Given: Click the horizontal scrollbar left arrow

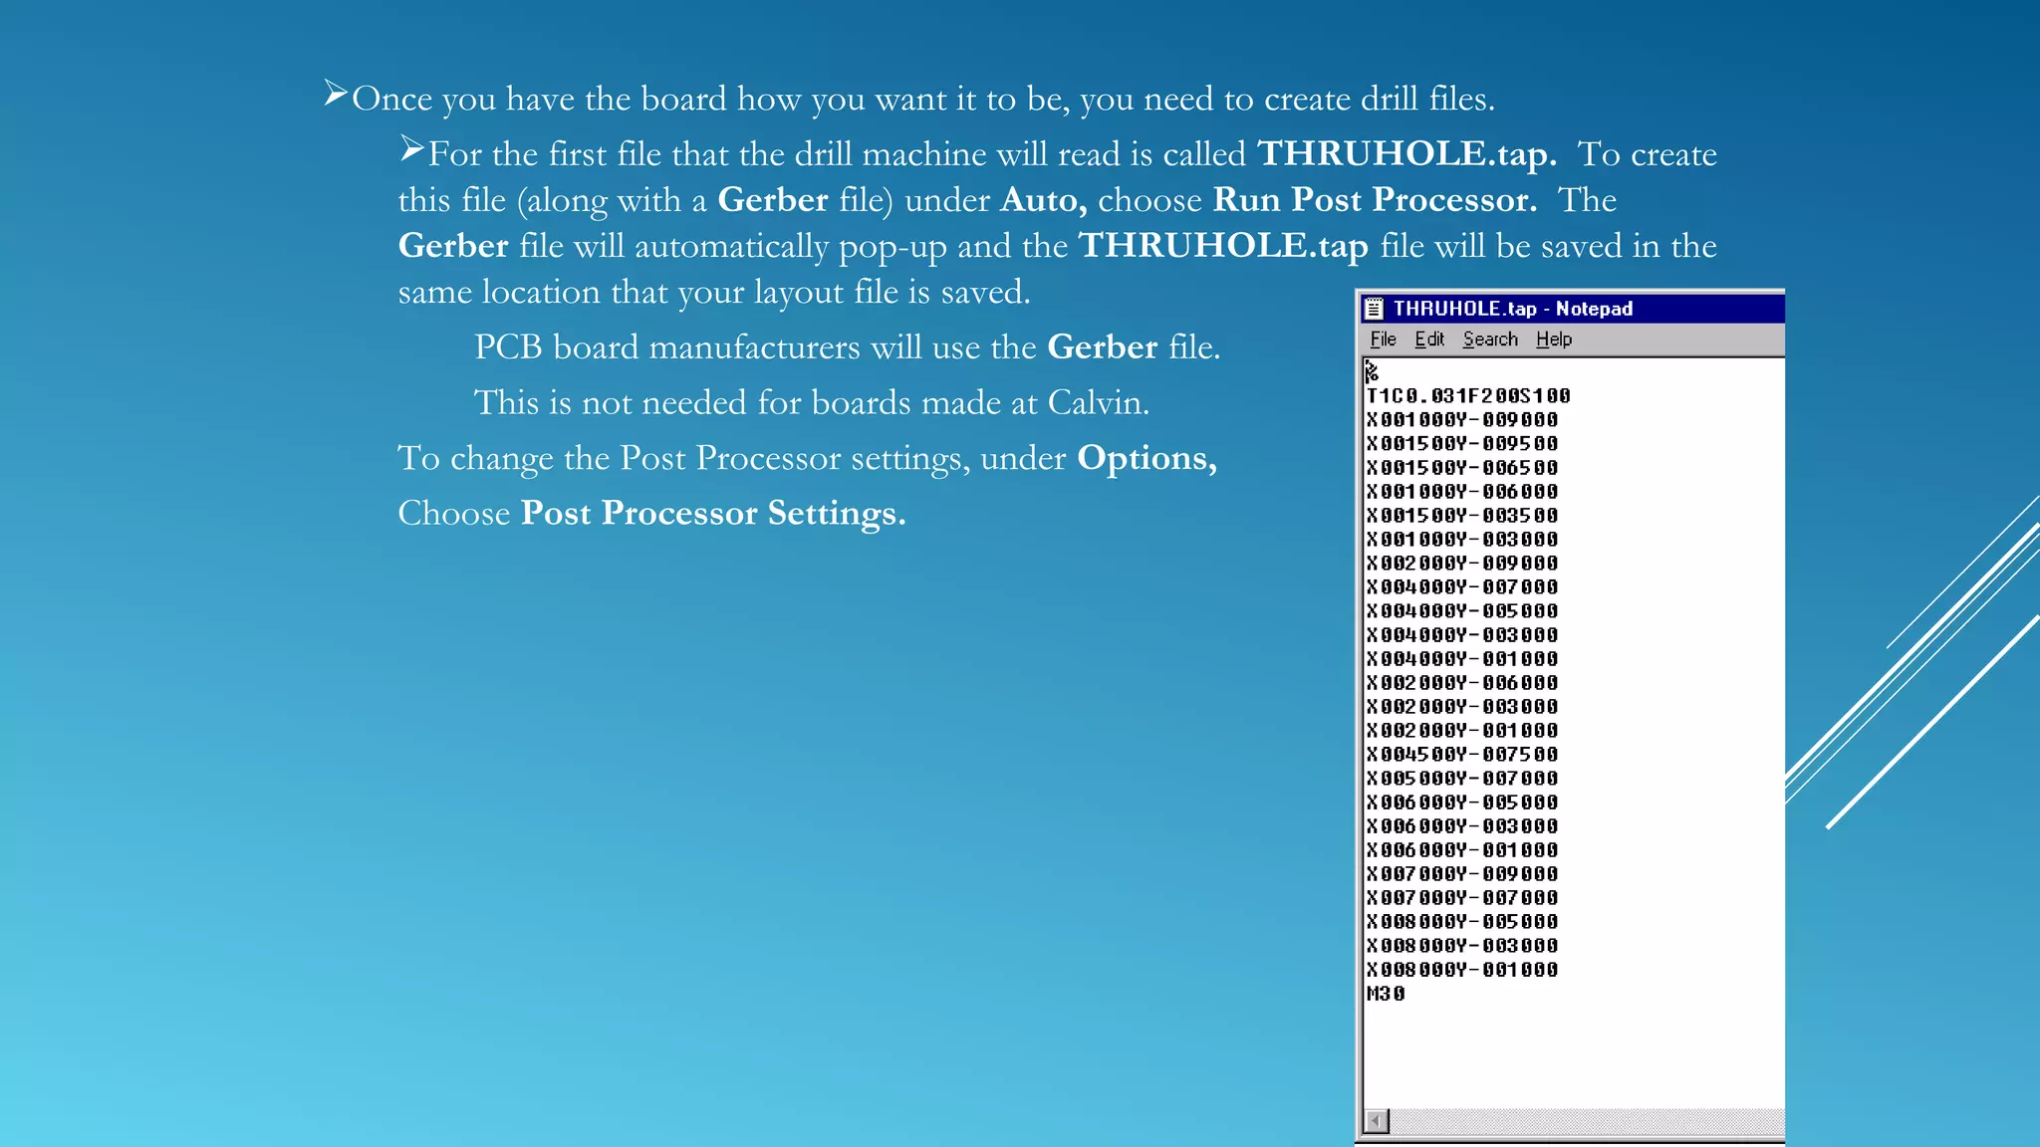Looking at the screenshot, I should coord(1377,1121).
